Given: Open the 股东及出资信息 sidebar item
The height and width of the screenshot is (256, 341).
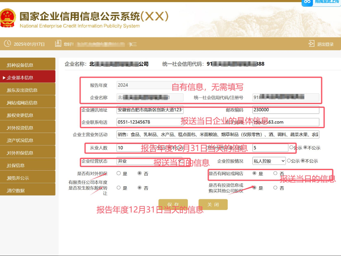Looking at the screenshot, I should pos(28,89).
